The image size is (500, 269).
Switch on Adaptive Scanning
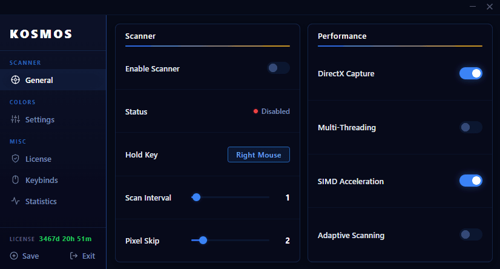click(470, 234)
